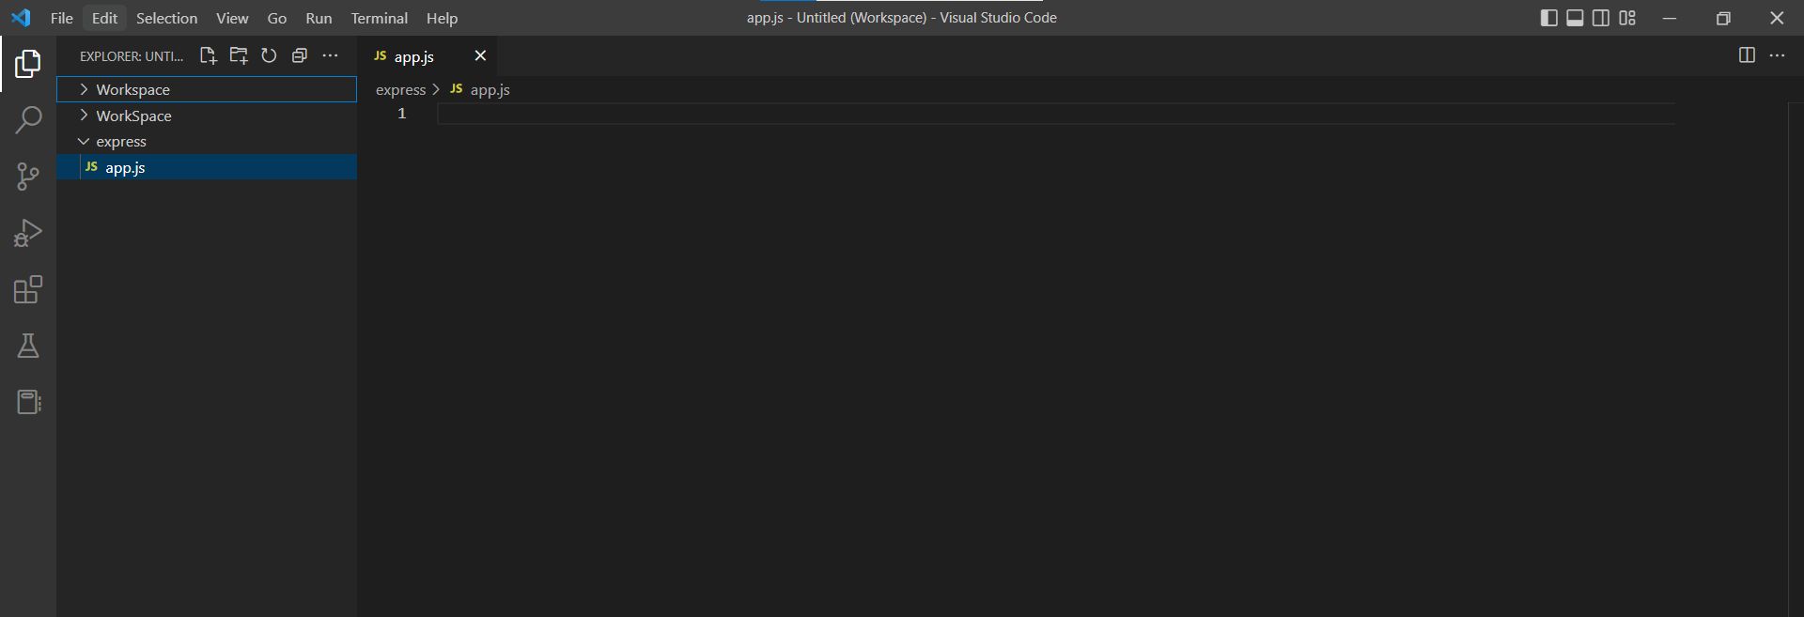The width and height of the screenshot is (1804, 617).
Task: Collapse all folders in Explorer
Action: click(300, 55)
